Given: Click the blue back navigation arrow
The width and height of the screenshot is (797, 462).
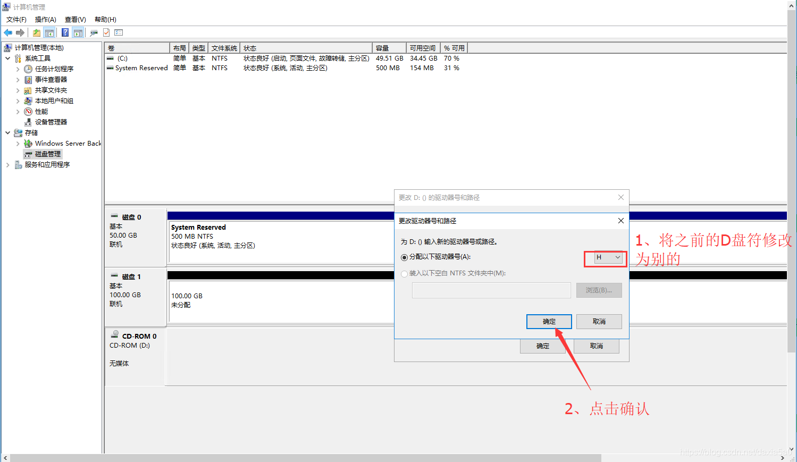Looking at the screenshot, I should point(7,32).
